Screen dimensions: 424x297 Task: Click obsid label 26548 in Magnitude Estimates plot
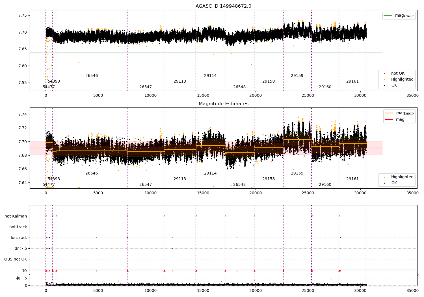[x=239, y=185]
